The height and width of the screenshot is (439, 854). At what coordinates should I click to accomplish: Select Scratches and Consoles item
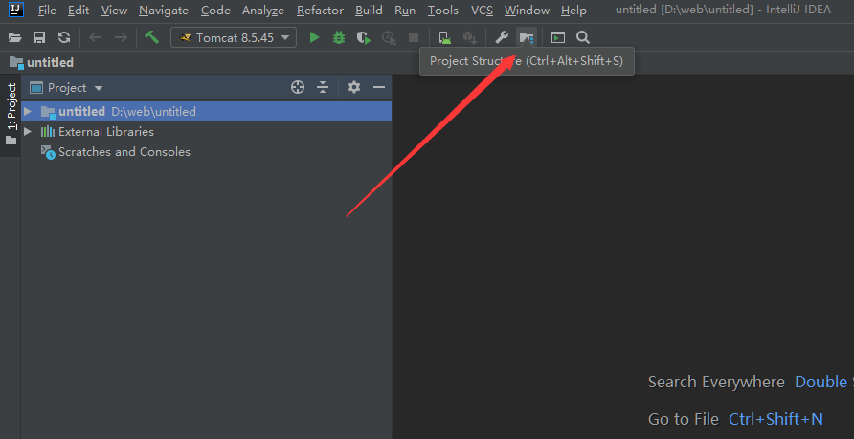124,152
